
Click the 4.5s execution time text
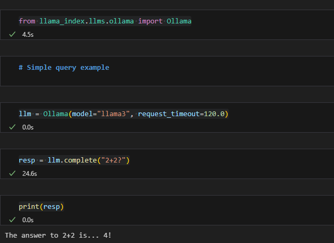coord(28,35)
